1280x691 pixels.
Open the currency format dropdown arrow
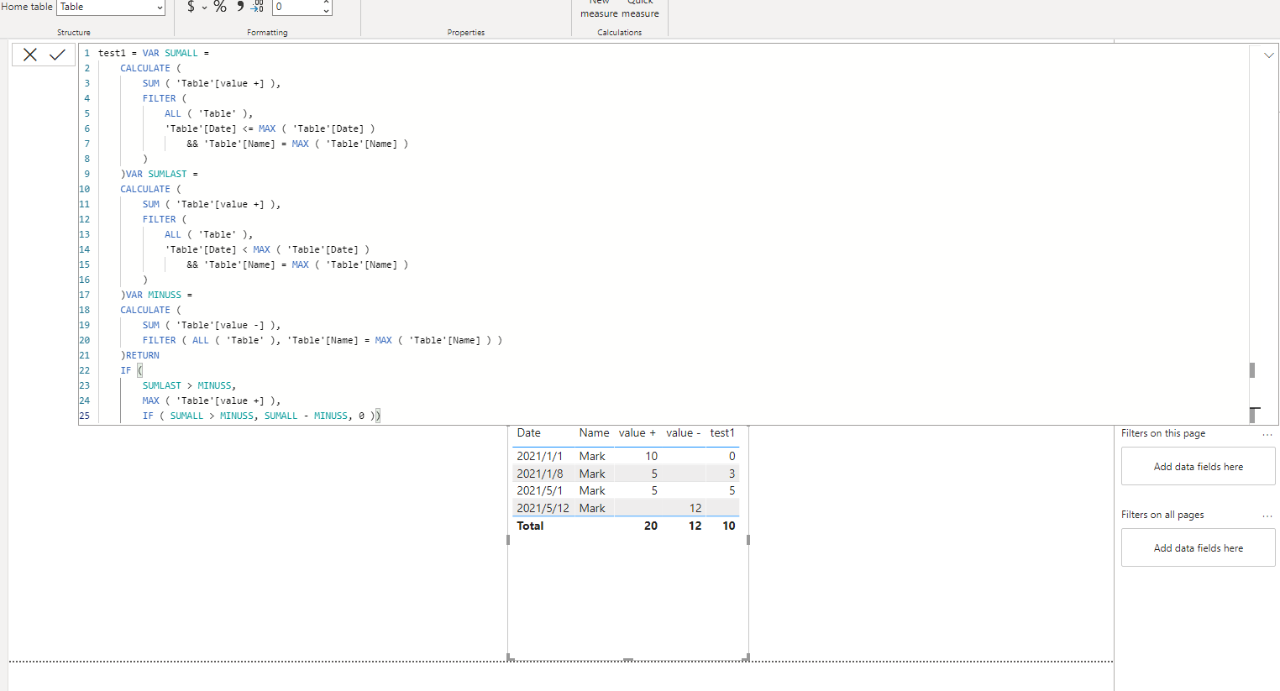pyautogui.click(x=204, y=8)
